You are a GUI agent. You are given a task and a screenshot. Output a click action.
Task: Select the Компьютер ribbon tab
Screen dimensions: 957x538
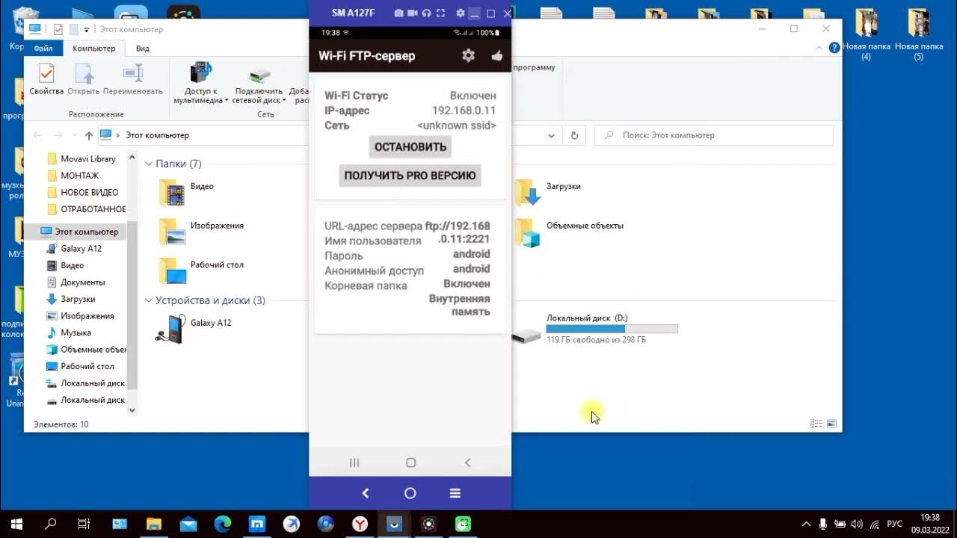coord(94,49)
